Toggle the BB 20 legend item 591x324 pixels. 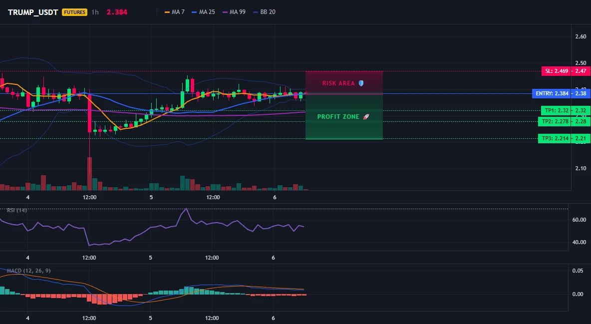[x=264, y=12]
